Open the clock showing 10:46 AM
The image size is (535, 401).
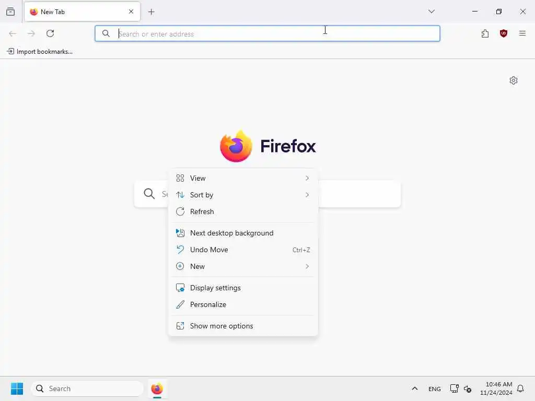coord(496,388)
